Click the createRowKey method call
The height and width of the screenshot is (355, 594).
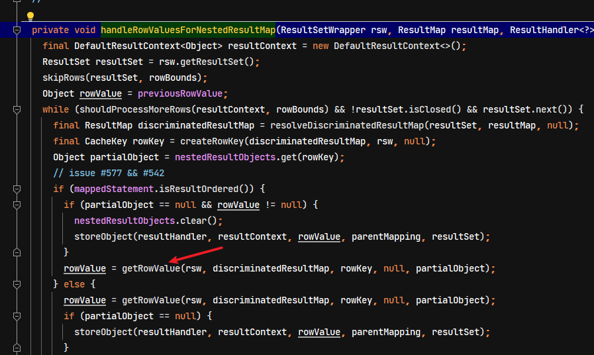pos(212,141)
